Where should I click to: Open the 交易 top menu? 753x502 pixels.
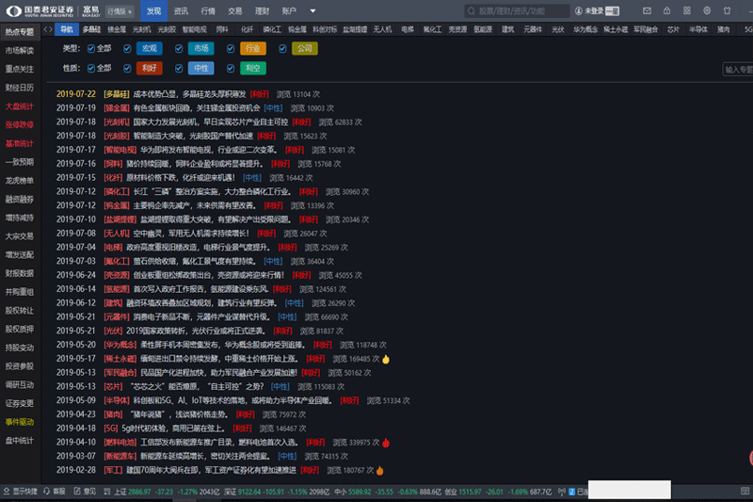pyautogui.click(x=234, y=10)
